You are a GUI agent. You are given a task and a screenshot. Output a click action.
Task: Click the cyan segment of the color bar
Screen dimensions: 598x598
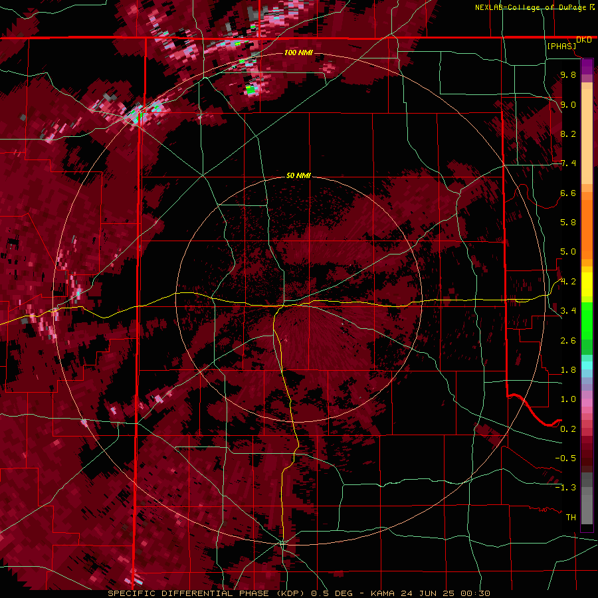[587, 365]
